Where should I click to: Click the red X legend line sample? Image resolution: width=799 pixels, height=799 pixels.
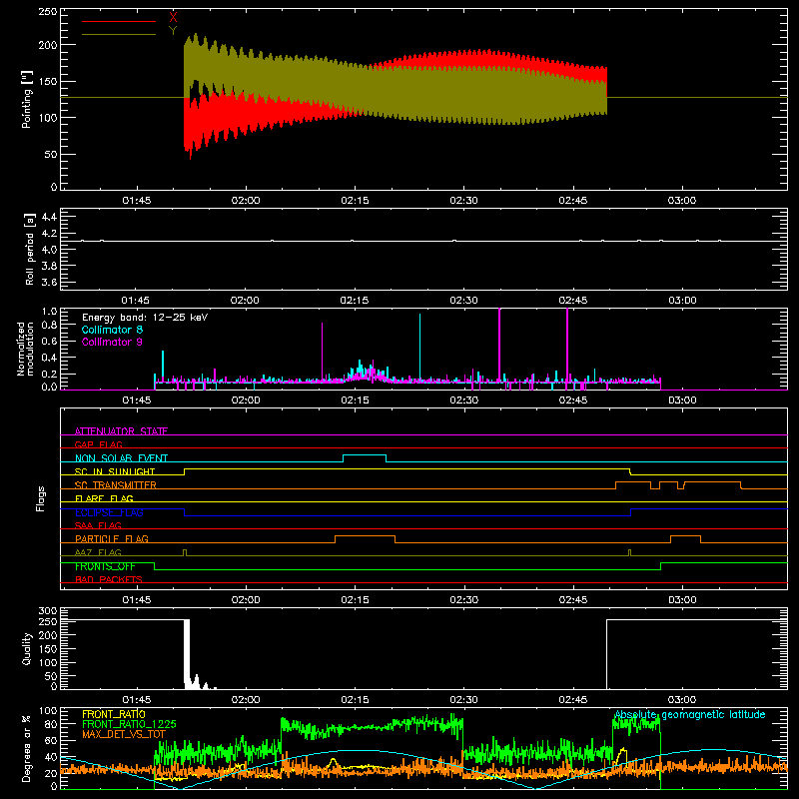tap(119, 21)
